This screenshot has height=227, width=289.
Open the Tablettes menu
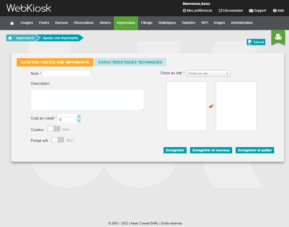[x=188, y=23]
